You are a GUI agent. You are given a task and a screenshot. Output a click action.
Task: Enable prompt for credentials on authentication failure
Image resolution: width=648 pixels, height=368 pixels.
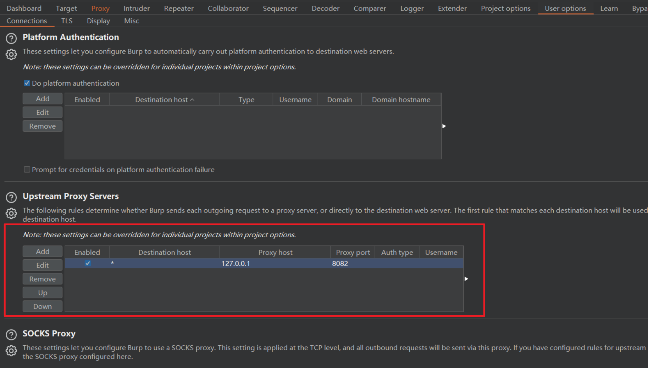coord(27,170)
